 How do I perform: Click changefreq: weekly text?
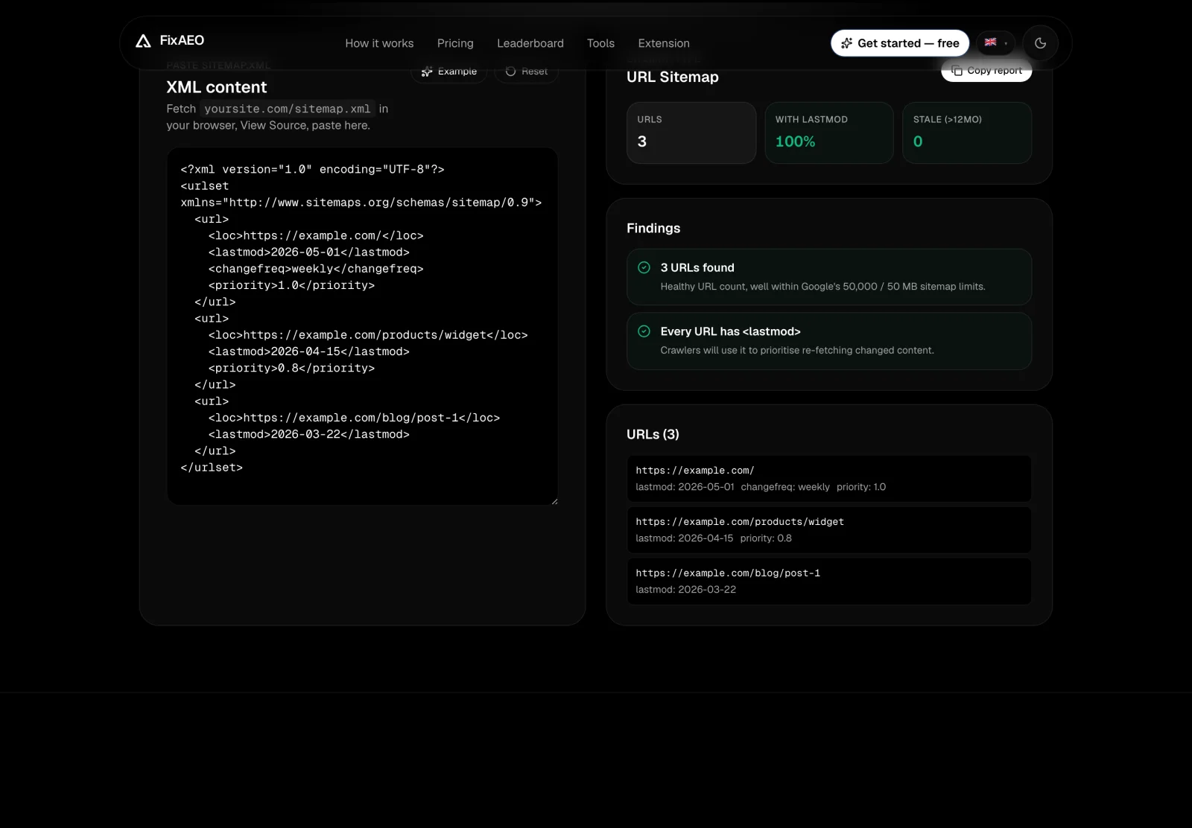coord(785,487)
